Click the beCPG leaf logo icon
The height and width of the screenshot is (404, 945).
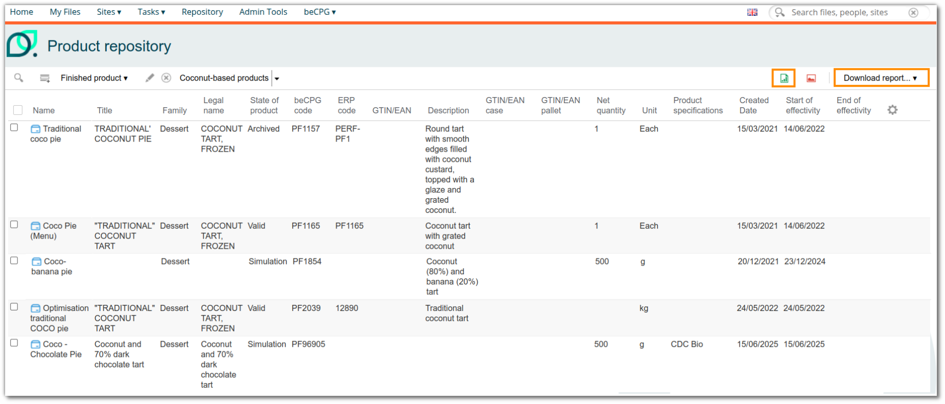pyautogui.click(x=22, y=44)
